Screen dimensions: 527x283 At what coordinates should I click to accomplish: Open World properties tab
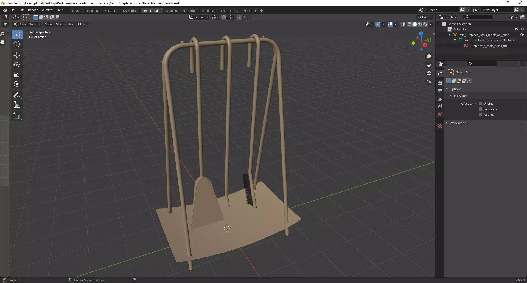click(x=440, y=114)
